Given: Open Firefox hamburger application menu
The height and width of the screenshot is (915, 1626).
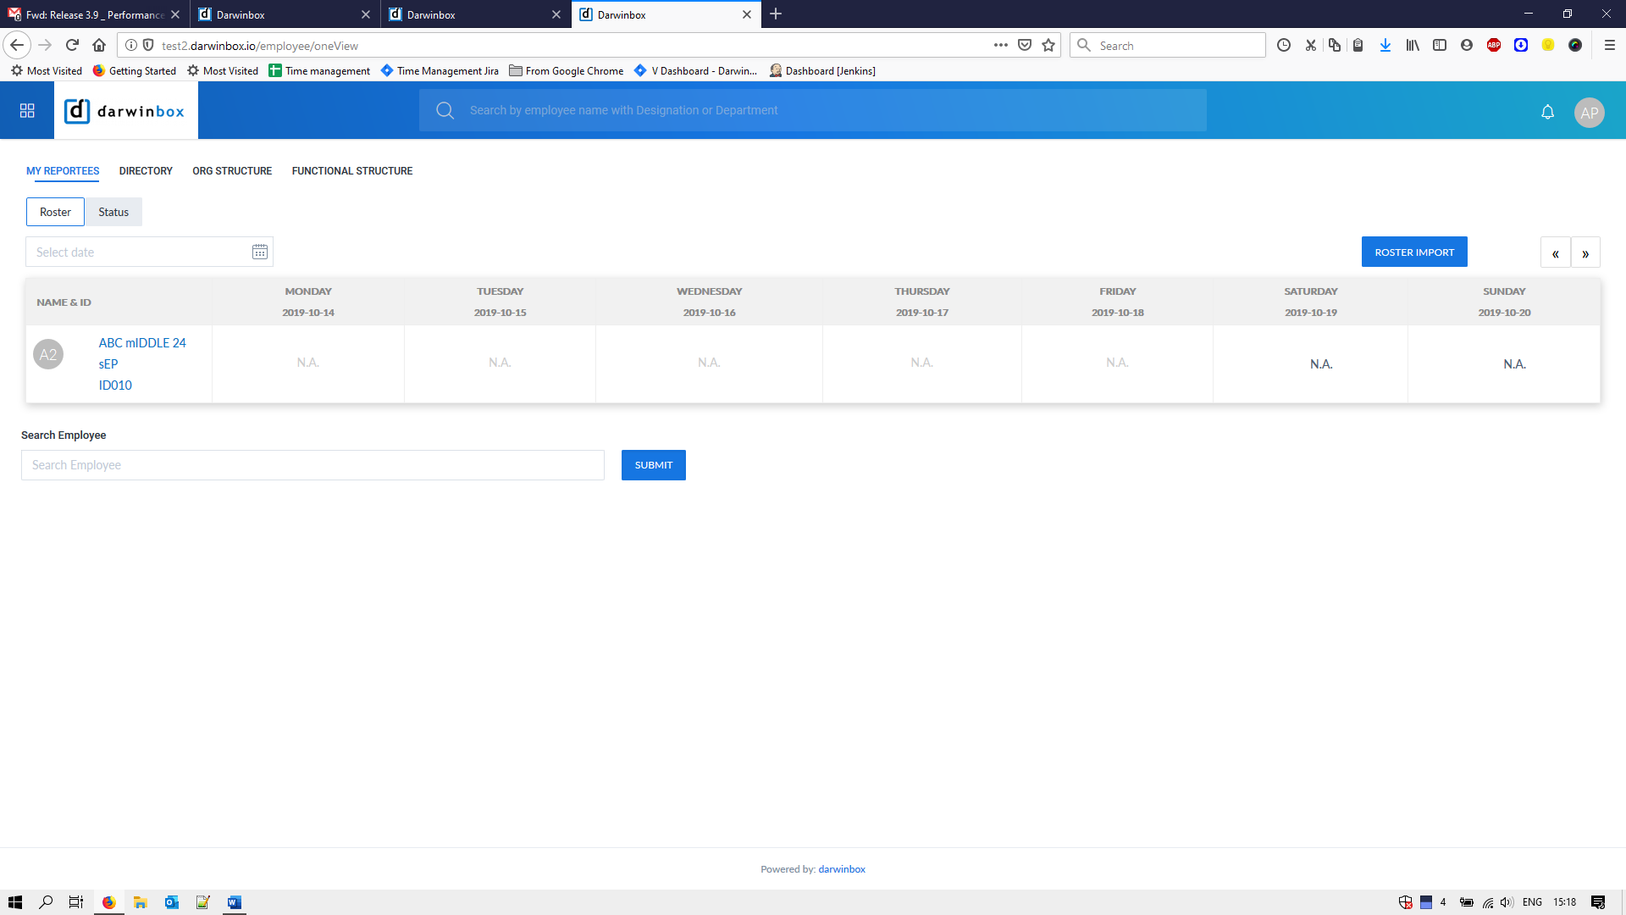Looking at the screenshot, I should point(1610,46).
